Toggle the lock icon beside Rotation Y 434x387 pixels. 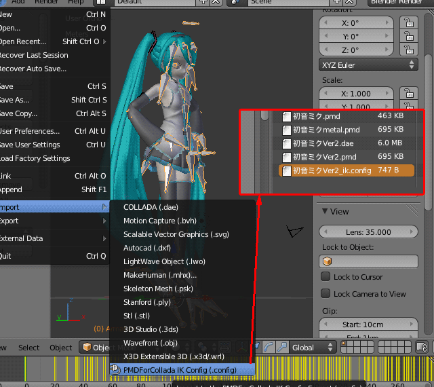coord(409,36)
